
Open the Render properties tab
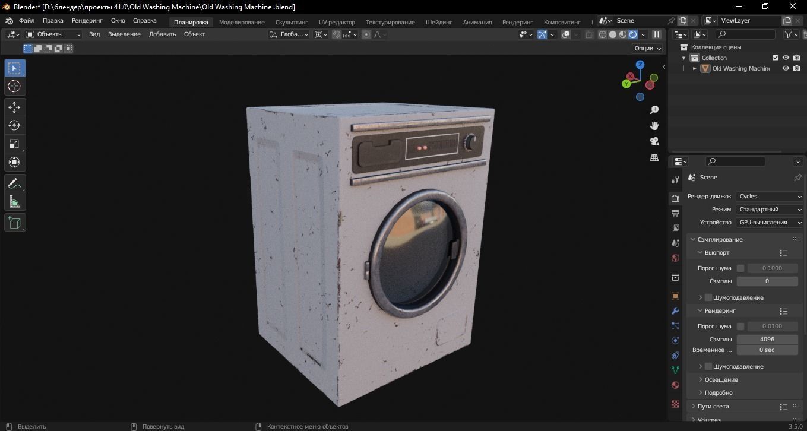click(x=675, y=198)
